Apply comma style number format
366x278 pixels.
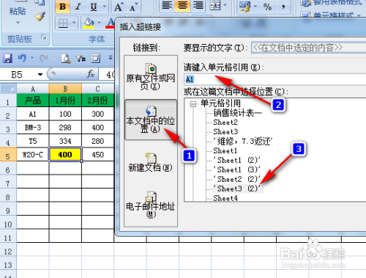(x=283, y=7)
